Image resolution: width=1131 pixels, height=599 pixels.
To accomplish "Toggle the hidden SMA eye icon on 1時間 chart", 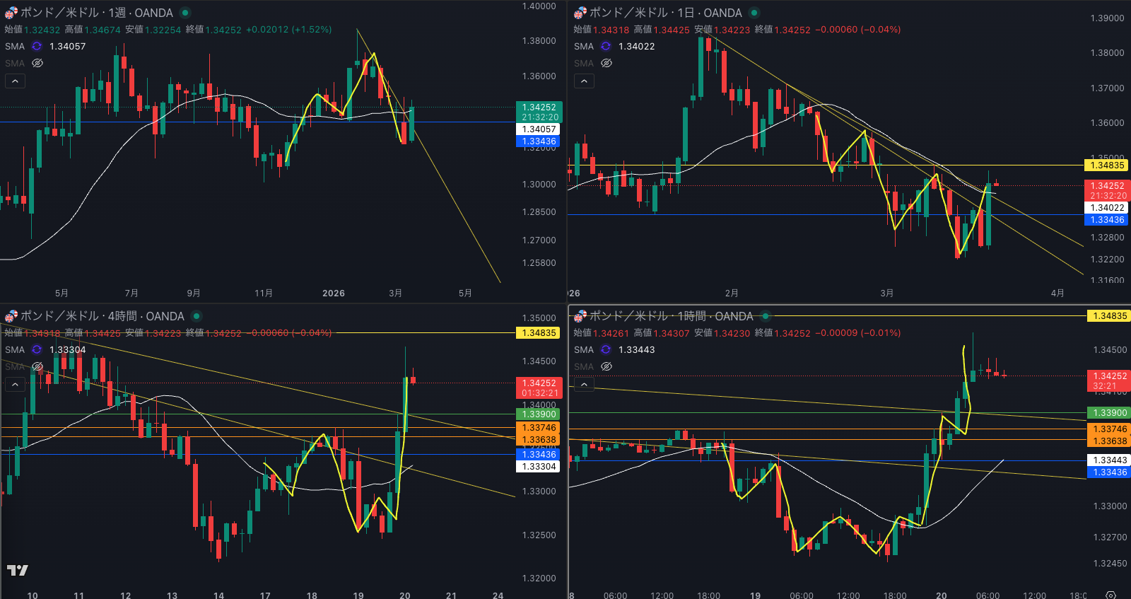I will coord(606,366).
